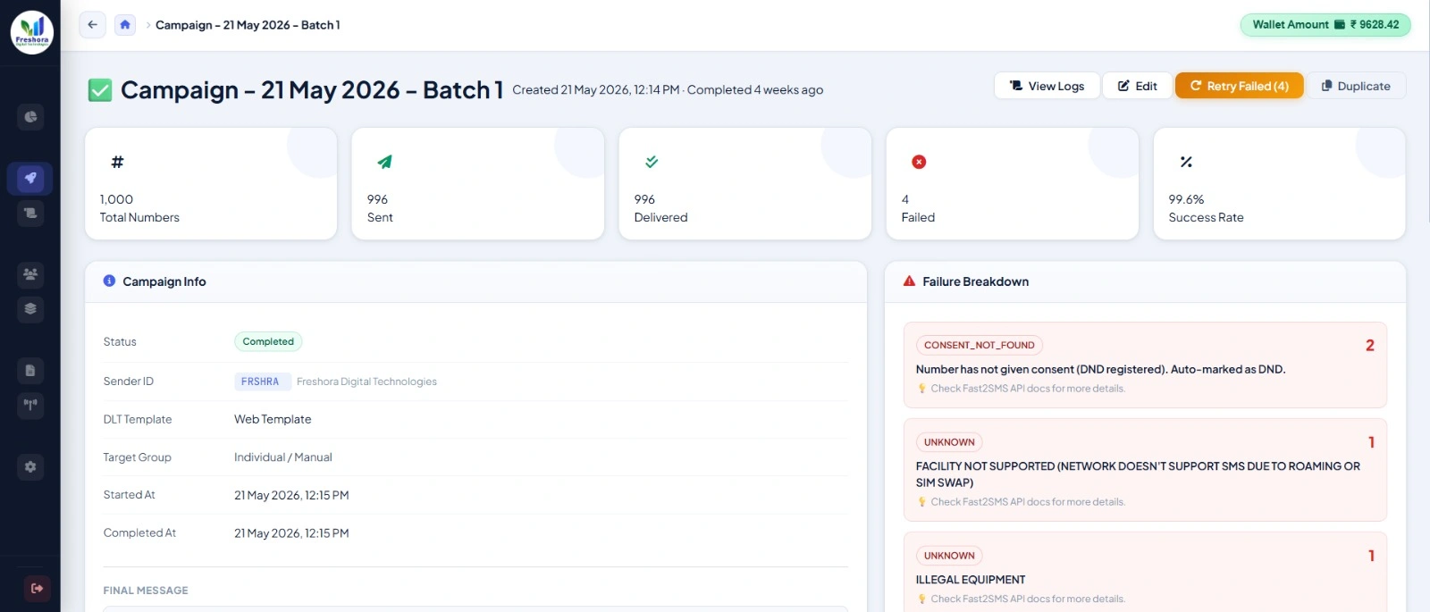Click the breadcrumb Campaign - 21 May 2026 - Batch 1
Viewport: 1430px width, 612px height.
click(x=248, y=25)
